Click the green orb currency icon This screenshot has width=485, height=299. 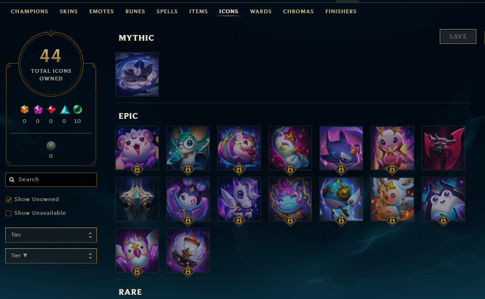(78, 109)
